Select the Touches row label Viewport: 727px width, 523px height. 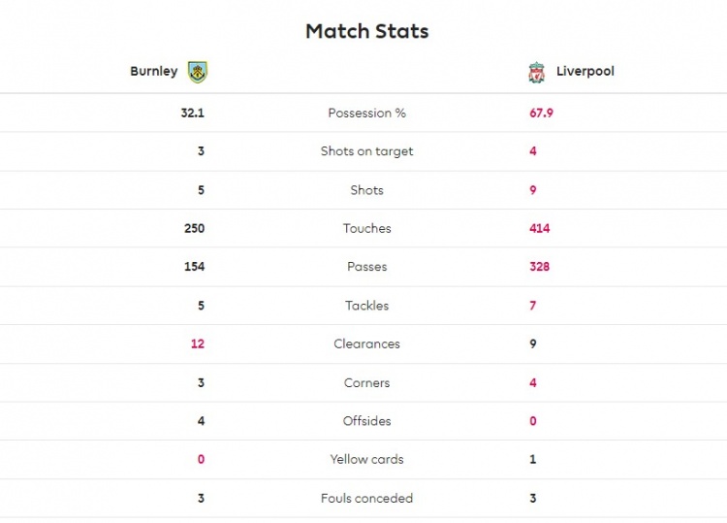click(x=366, y=228)
